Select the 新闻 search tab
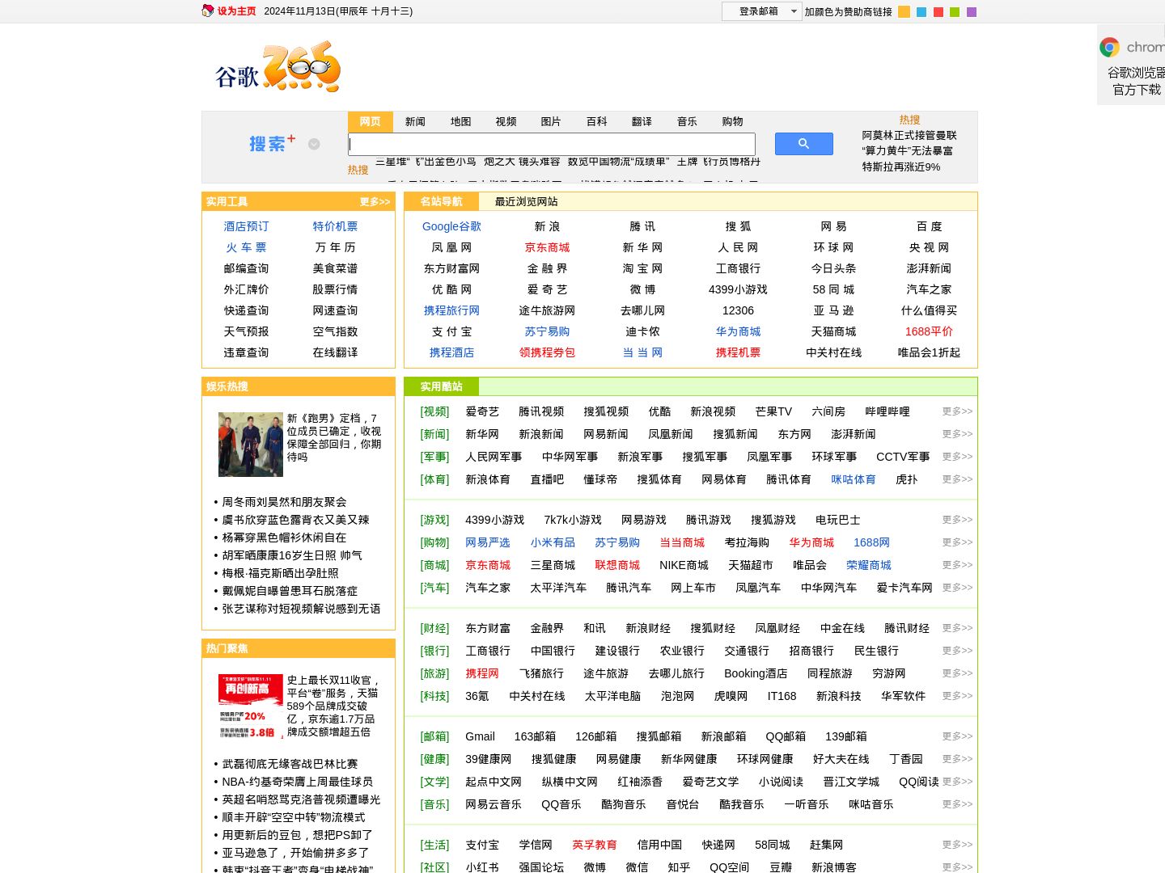This screenshot has height=873, width=1165. pos(416,121)
